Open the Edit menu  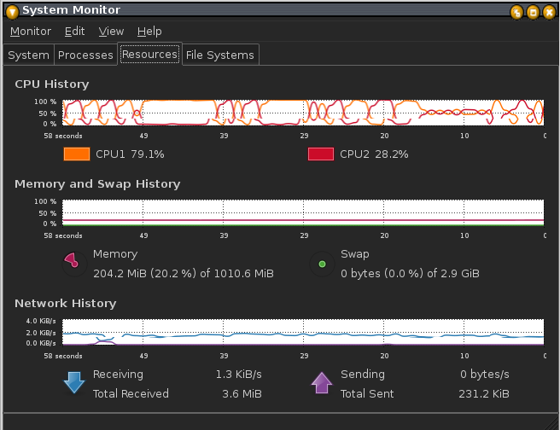click(x=75, y=32)
